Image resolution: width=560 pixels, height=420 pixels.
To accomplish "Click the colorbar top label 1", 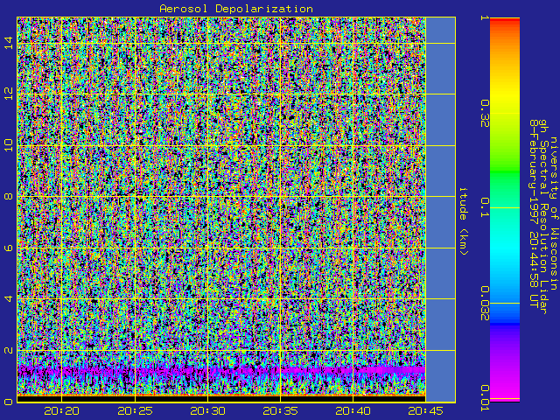I will [484, 17].
